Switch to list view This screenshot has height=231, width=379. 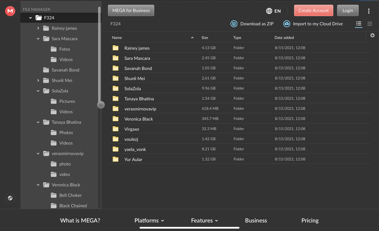pos(359,24)
